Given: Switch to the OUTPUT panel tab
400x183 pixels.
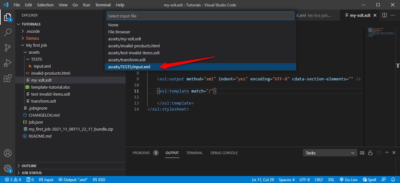Looking at the screenshot, I should [172, 153].
